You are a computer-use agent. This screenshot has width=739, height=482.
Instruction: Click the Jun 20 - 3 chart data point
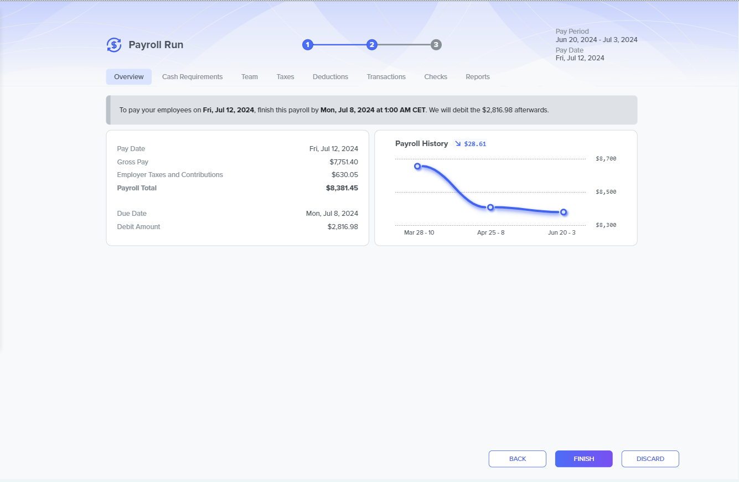point(564,212)
